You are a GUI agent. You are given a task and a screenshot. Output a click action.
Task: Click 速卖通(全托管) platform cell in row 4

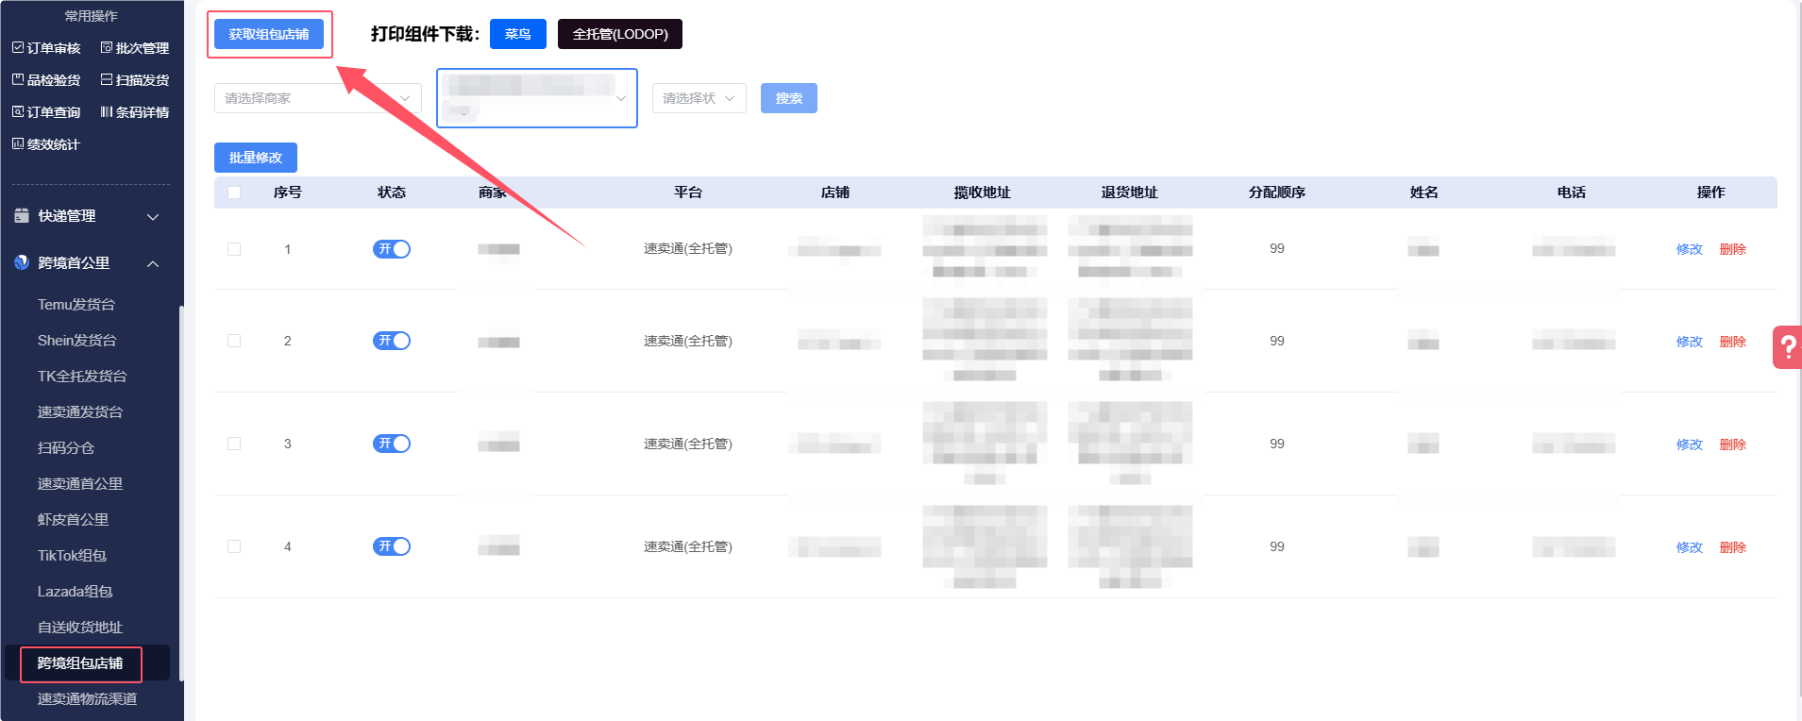688,546
